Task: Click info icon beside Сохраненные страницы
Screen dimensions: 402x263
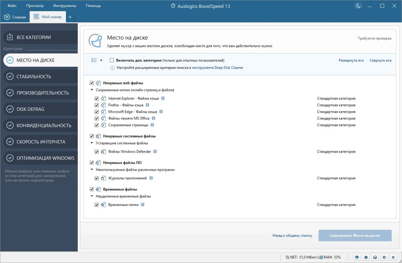Action: click(152, 125)
